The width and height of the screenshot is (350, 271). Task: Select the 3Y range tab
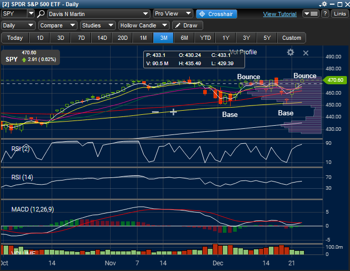[247, 38]
